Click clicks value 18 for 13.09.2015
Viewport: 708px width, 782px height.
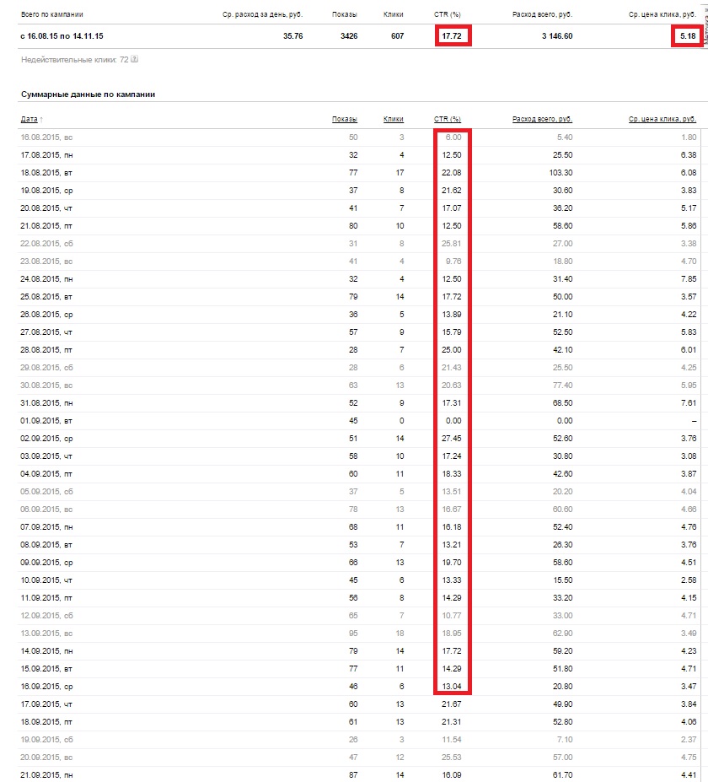[400, 633]
